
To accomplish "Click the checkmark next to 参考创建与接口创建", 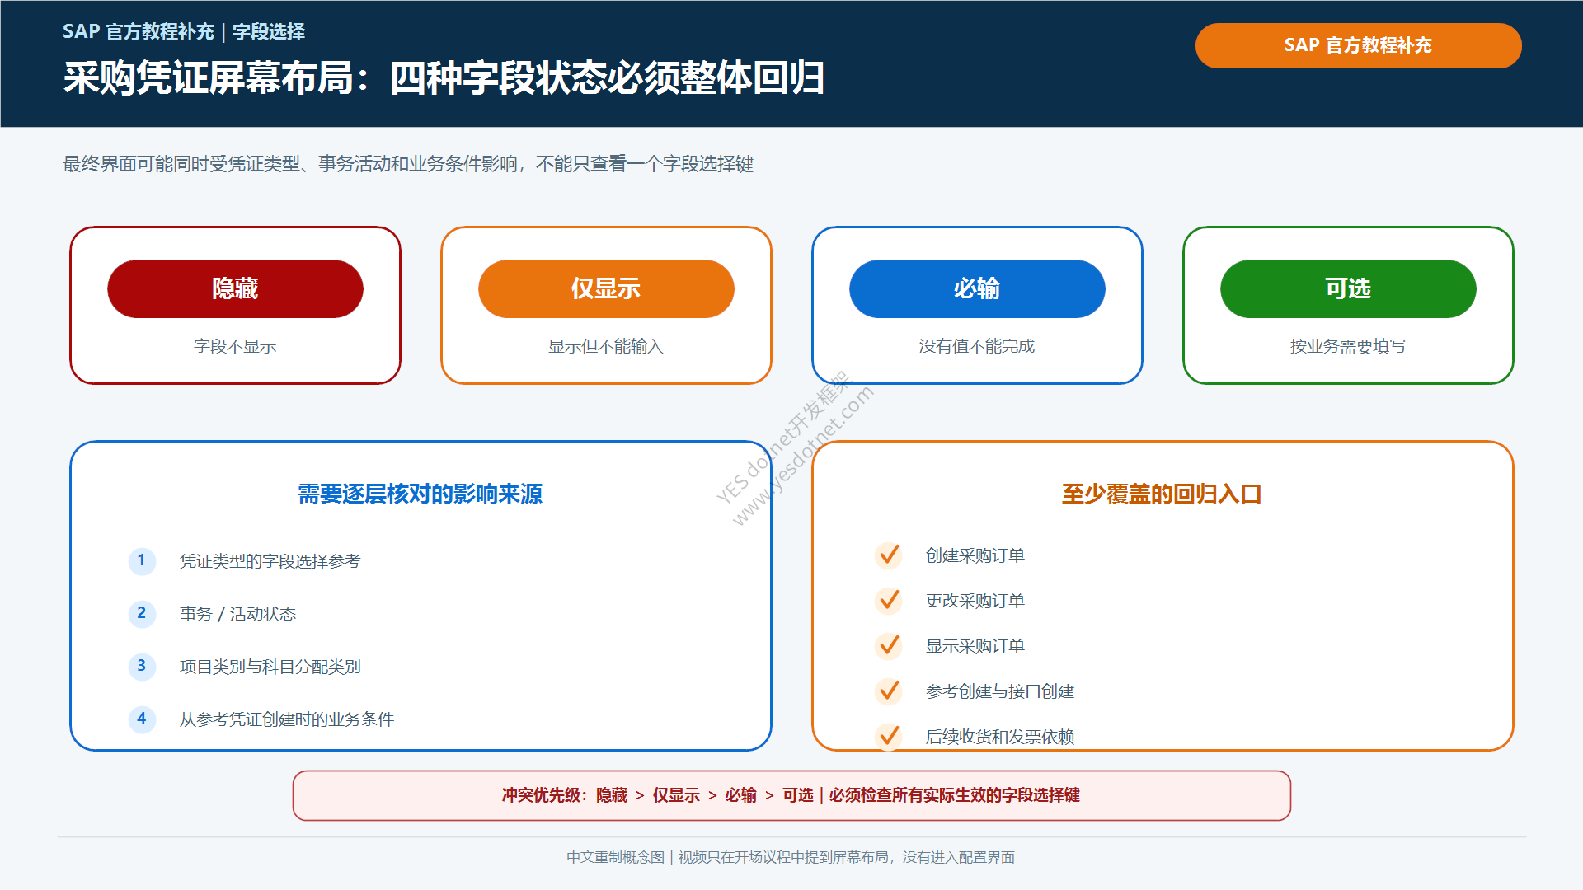I will tap(889, 691).
